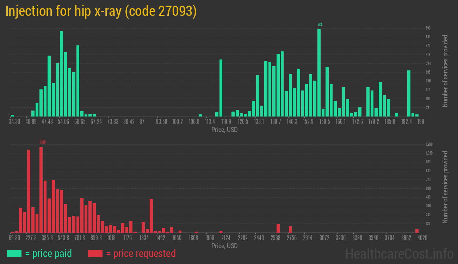The height and width of the screenshot is (264, 458).
Task: Click the tallest red bar labeled 1,169
Action: click(41, 189)
